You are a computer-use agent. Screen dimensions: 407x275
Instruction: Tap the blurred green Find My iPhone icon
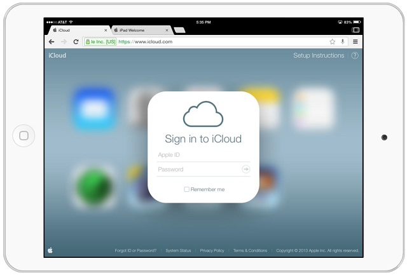[x=94, y=185]
